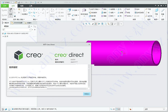
Task: Click Zoom Out icon in graphics toolbar
Action: pos(89,24)
